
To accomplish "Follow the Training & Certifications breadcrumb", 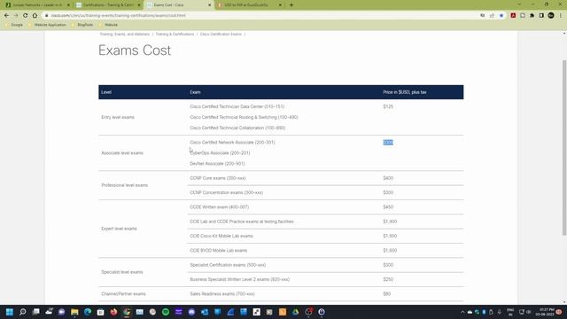I will (x=175, y=34).
